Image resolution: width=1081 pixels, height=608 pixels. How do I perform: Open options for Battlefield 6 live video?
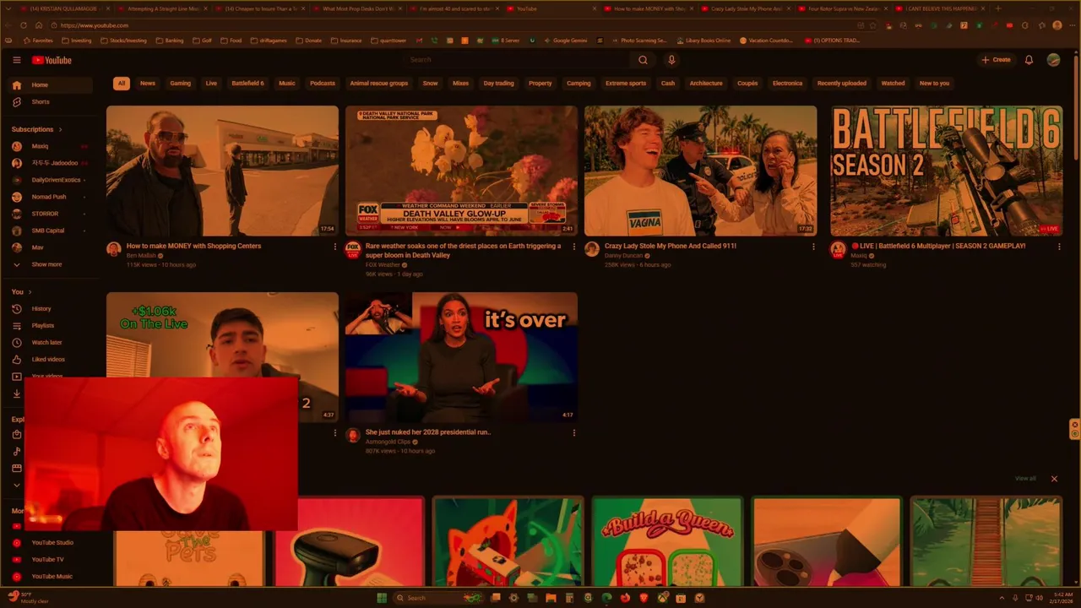1059,247
